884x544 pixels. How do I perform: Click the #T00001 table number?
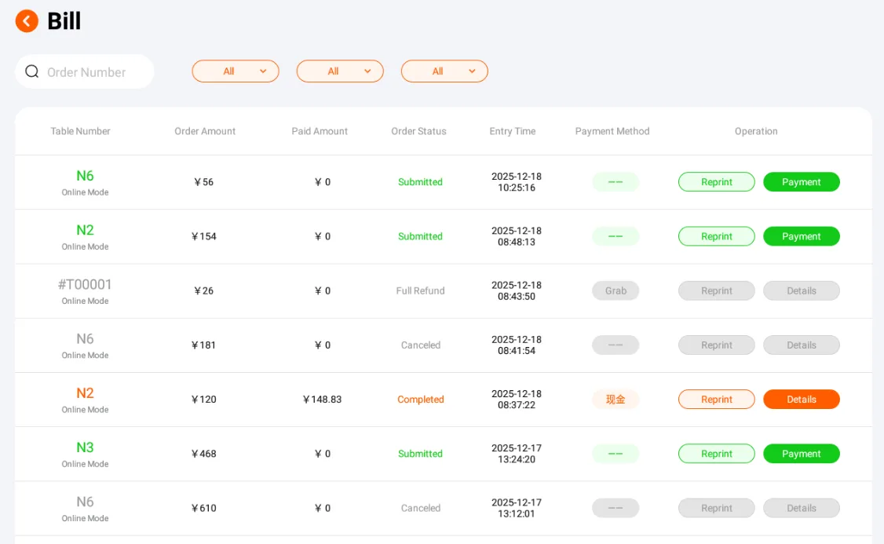coord(85,285)
